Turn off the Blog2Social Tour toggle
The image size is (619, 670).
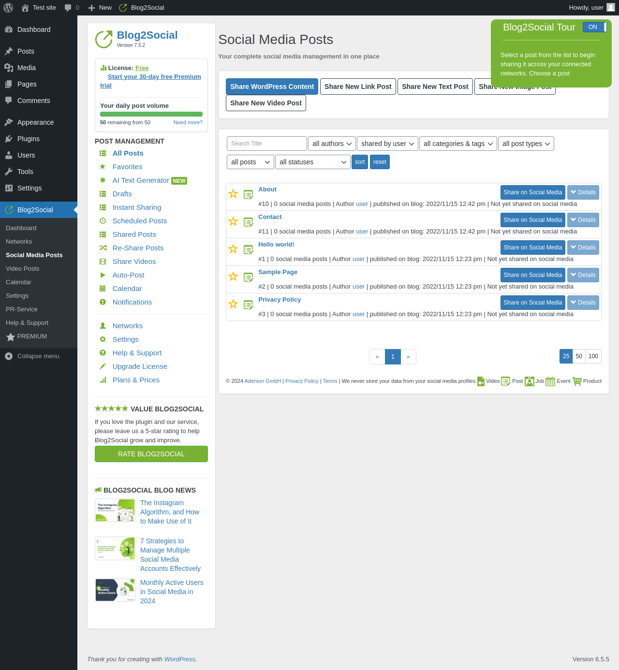tap(595, 27)
